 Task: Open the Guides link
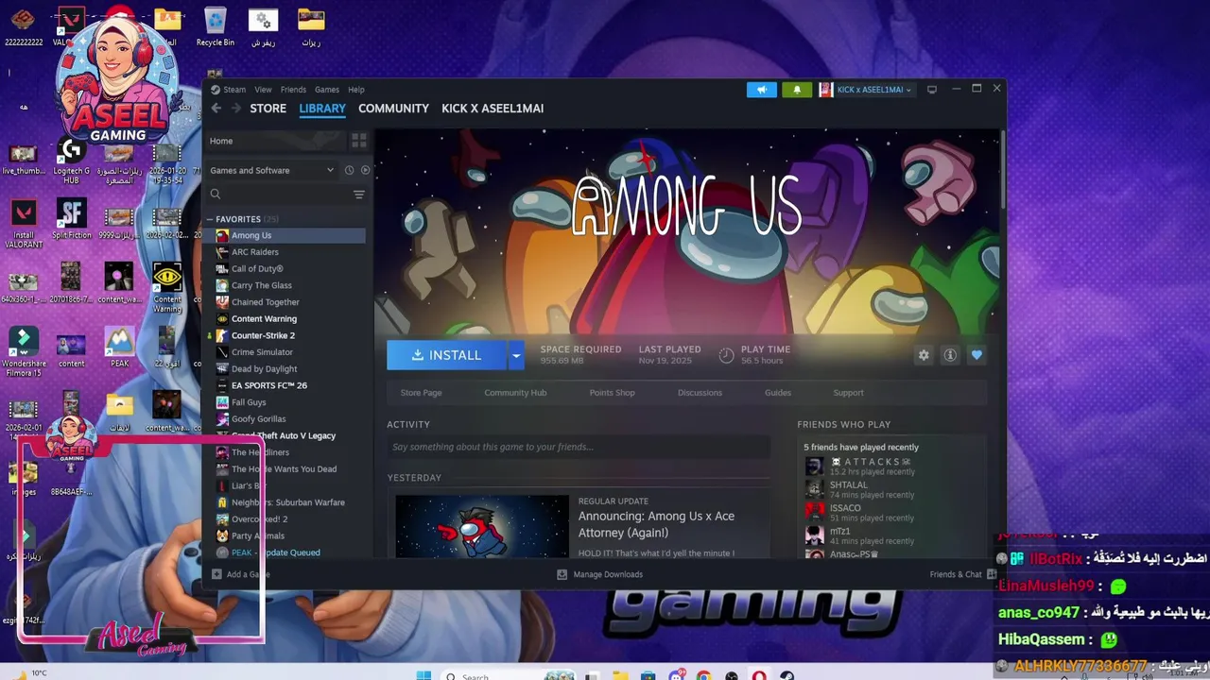778,393
